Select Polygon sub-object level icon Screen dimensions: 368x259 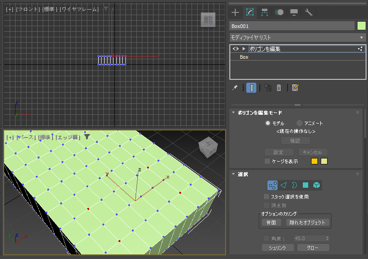(x=306, y=186)
